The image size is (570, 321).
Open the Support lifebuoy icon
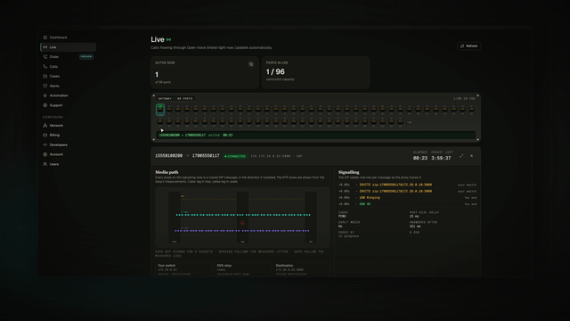(45, 105)
